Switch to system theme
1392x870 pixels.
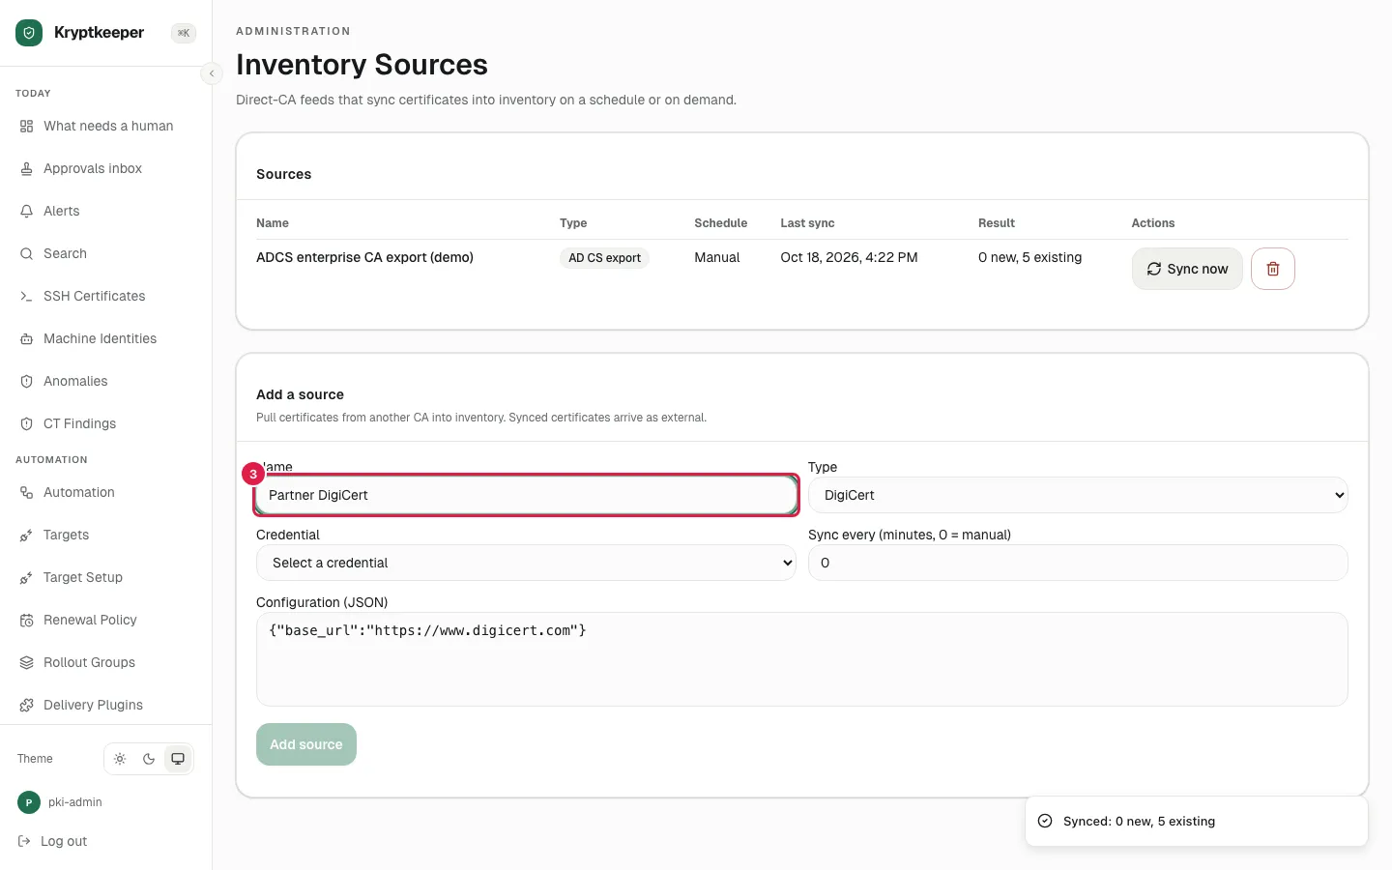point(178,759)
